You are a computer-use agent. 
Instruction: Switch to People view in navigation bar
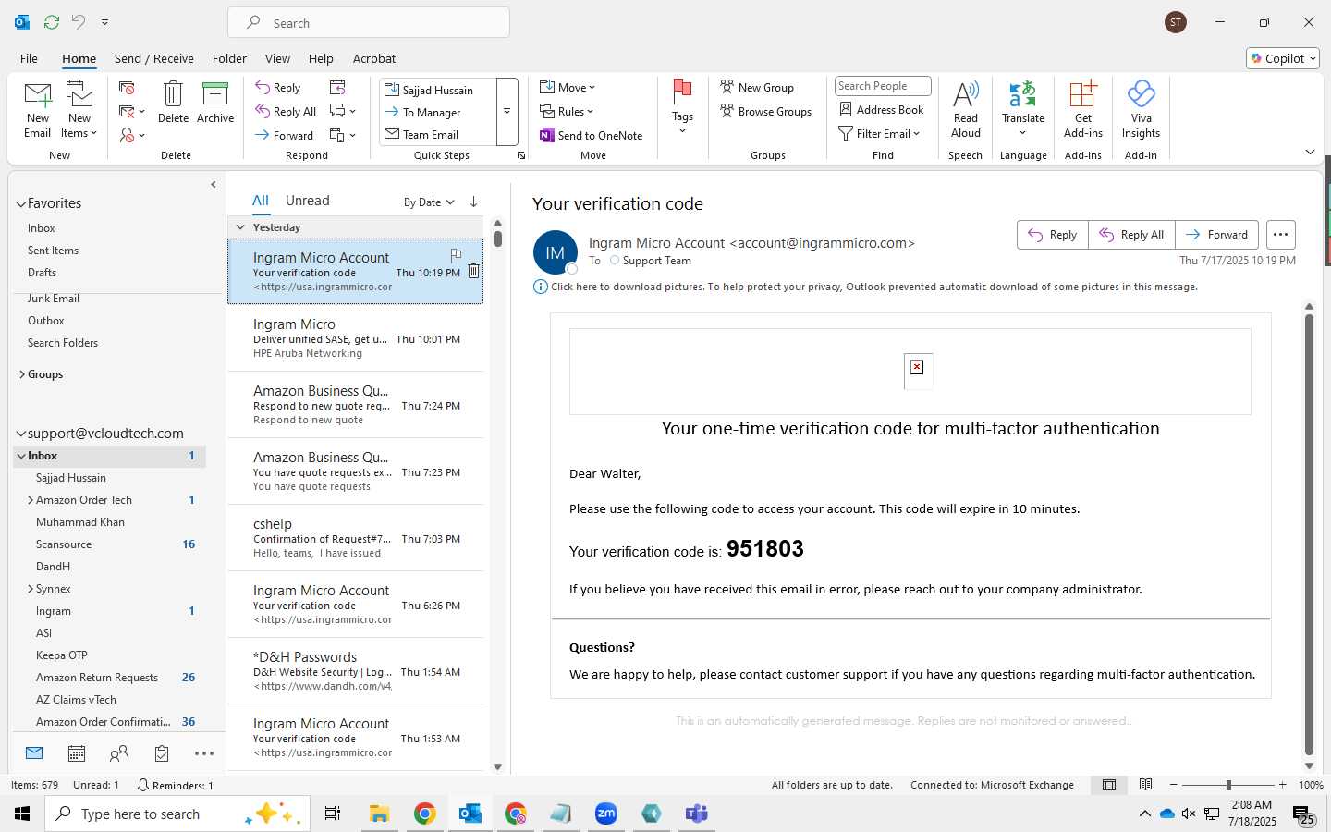point(118,753)
